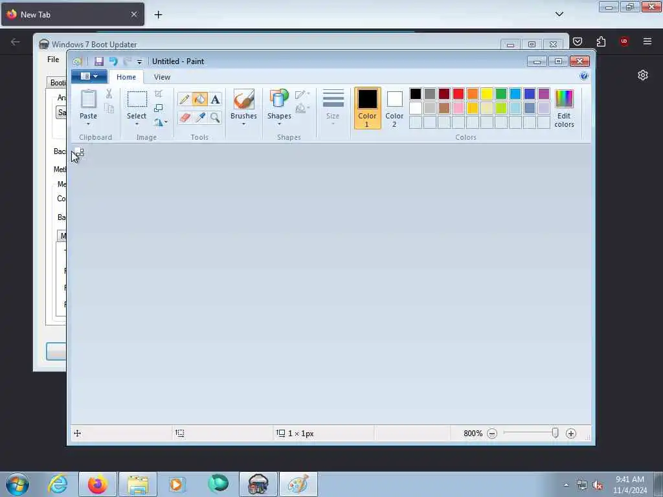Open Windows Explorer folder in taskbar
Viewport: 663px width, 497px height.
[x=138, y=484]
